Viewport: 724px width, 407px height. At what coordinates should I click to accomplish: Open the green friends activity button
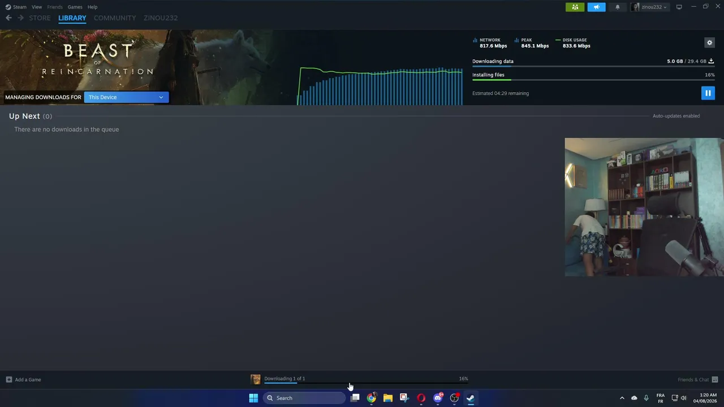575,7
